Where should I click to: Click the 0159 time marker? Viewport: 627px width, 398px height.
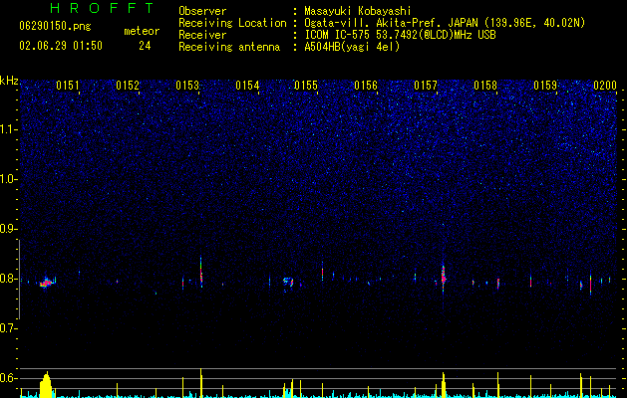coord(545,86)
